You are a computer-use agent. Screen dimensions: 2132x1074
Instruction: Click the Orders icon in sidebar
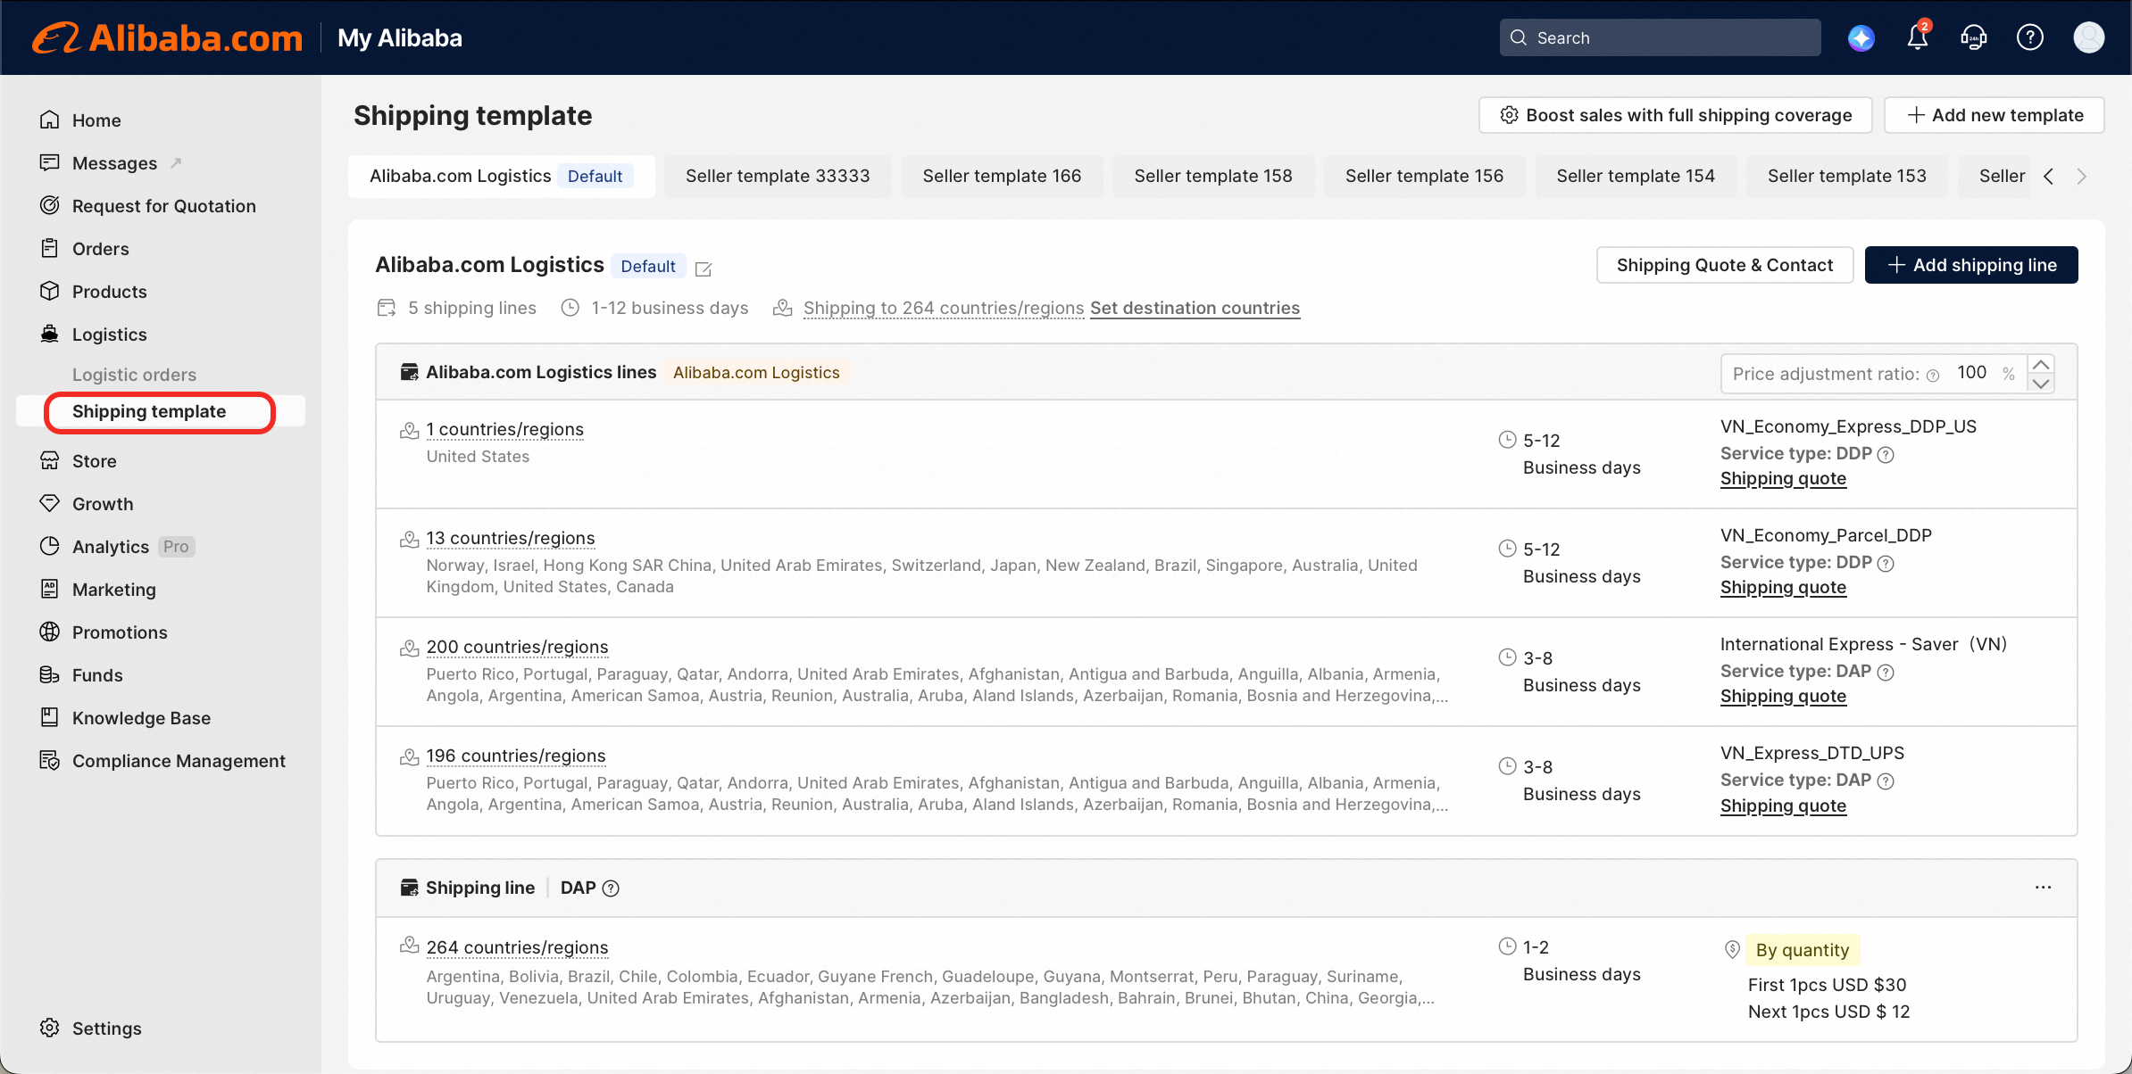pyautogui.click(x=50, y=248)
